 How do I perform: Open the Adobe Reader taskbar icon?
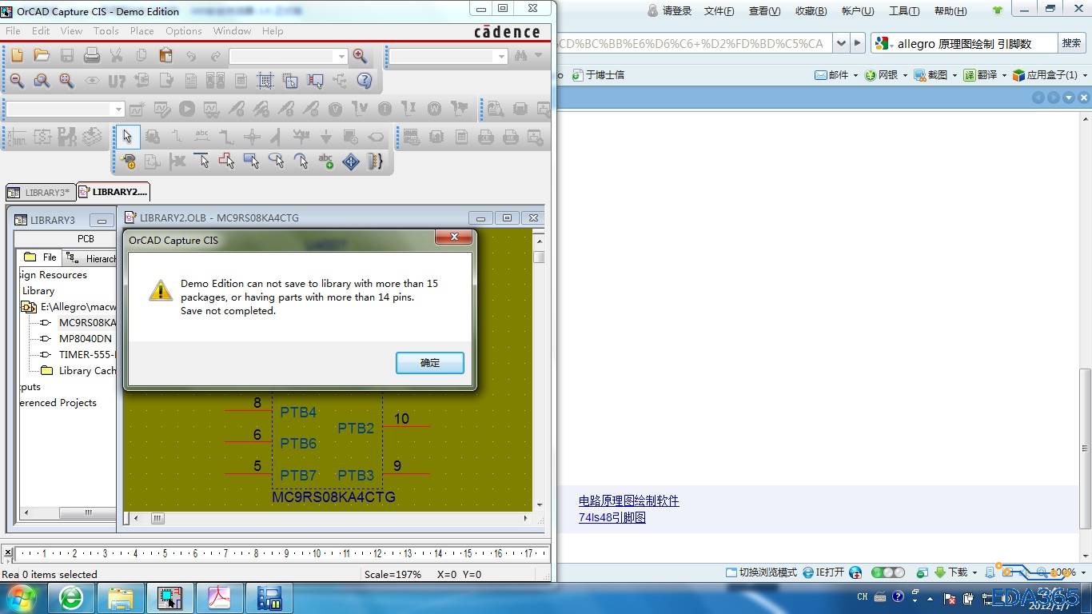click(219, 597)
